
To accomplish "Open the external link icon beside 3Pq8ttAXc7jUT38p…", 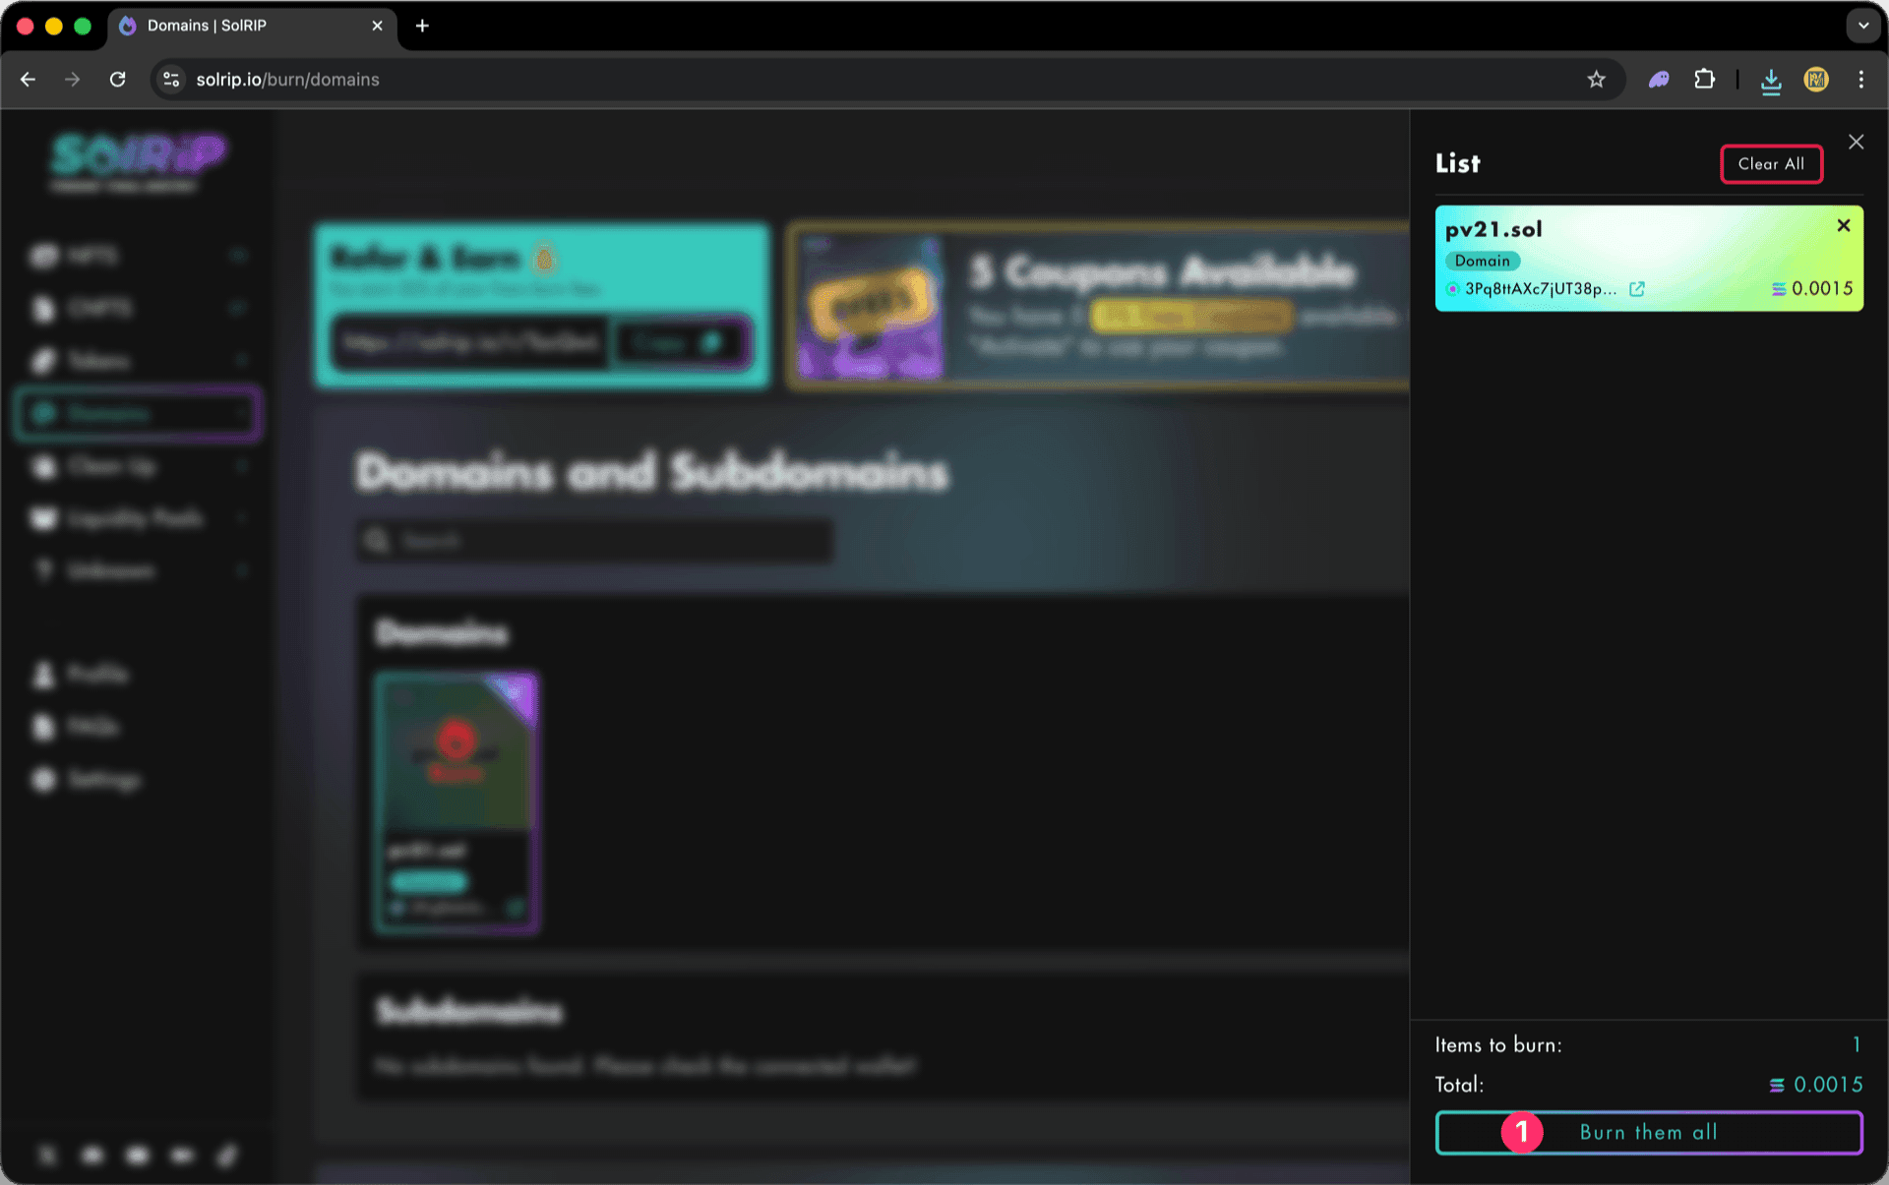I will [x=1637, y=289].
